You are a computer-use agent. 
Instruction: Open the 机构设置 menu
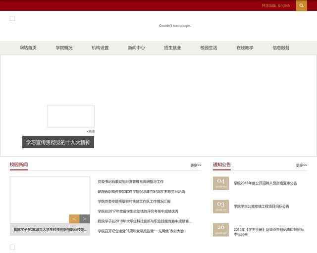tap(100, 48)
